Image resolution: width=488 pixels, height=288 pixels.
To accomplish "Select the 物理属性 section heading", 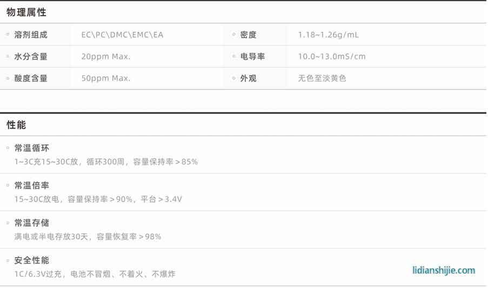I will (26, 12).
